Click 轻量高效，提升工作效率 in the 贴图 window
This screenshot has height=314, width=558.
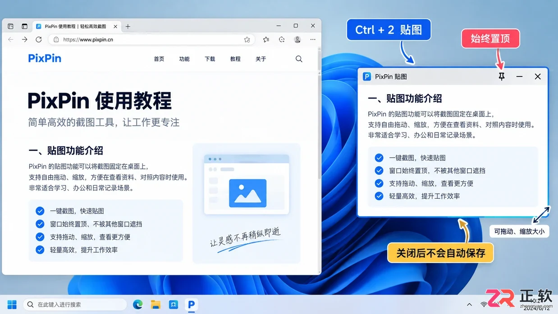[425, 196]
